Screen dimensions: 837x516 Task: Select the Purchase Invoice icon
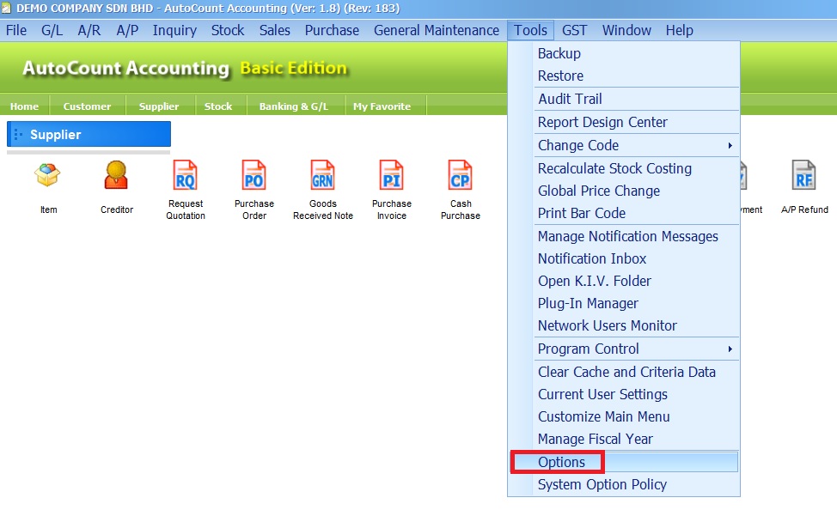coord(392,177)
